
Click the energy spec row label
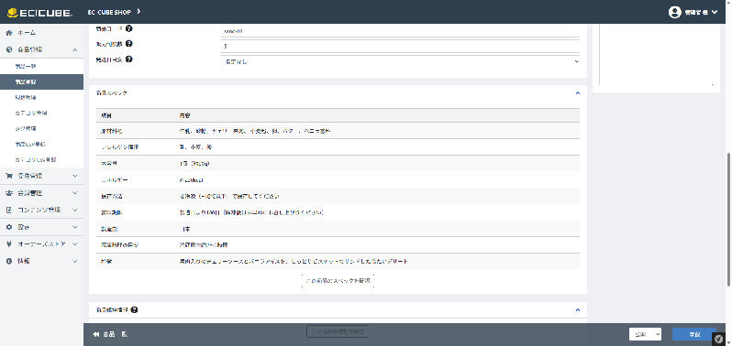[x=114, y=179]
